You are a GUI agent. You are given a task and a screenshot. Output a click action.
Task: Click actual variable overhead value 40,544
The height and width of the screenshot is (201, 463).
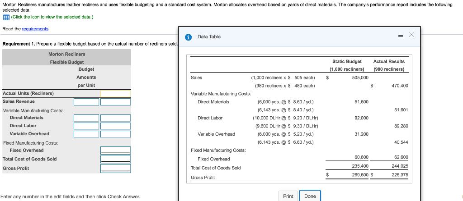click(x=401, y=142)
